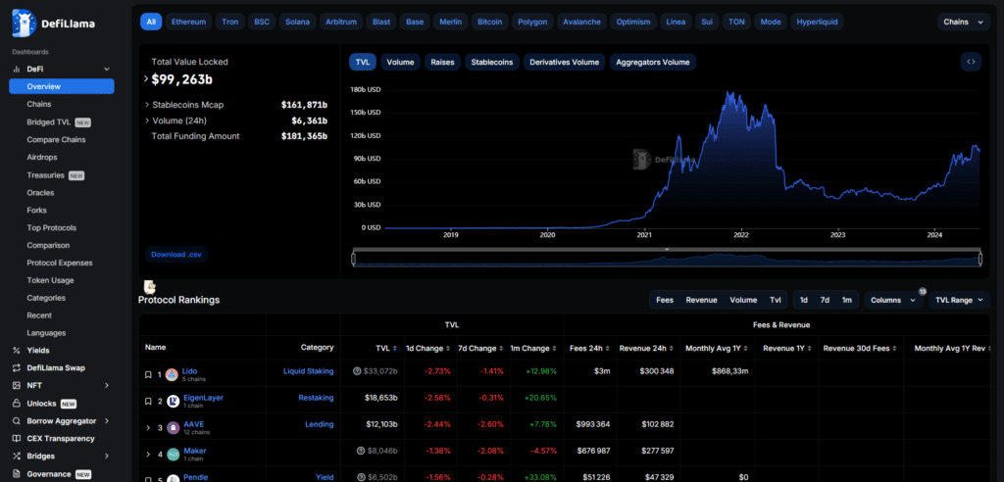Expand the Borrow Aggregator sidebar section
Screen dimensions: 1004x482
[107, 421]
